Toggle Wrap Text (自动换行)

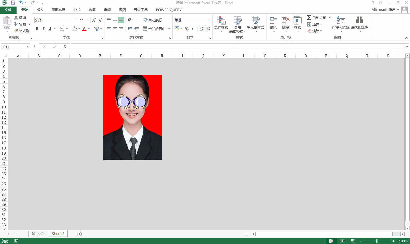(x=152, y=20)
